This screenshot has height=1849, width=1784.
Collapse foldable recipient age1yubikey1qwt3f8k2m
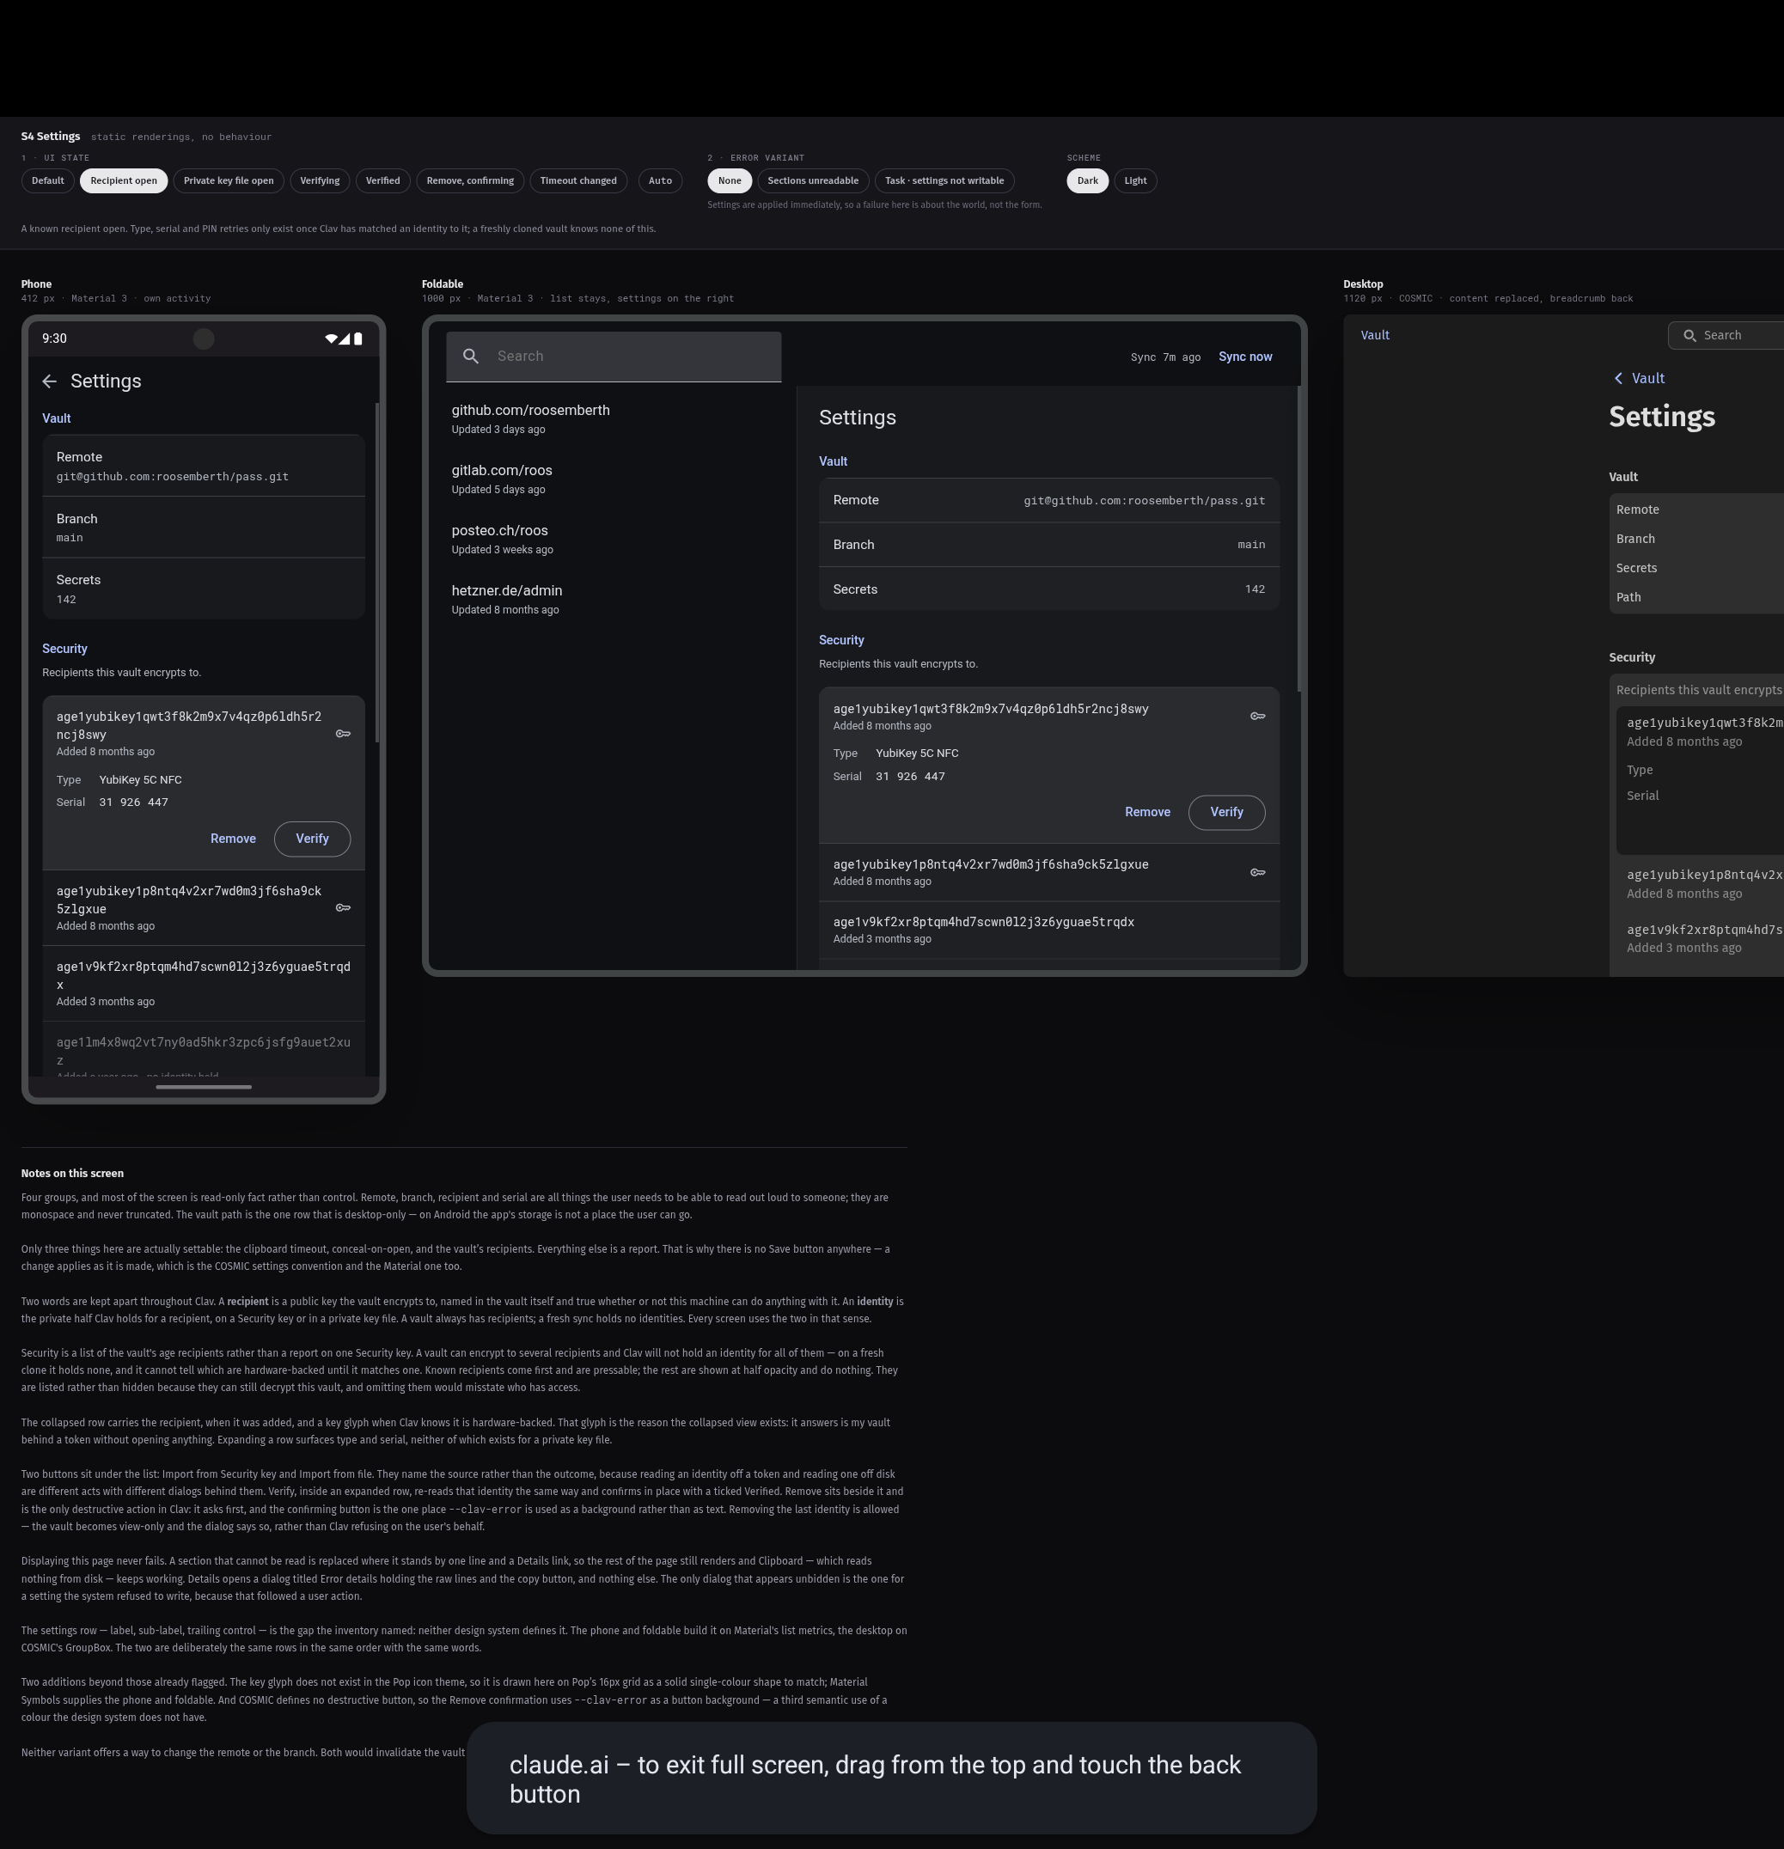1048,716
